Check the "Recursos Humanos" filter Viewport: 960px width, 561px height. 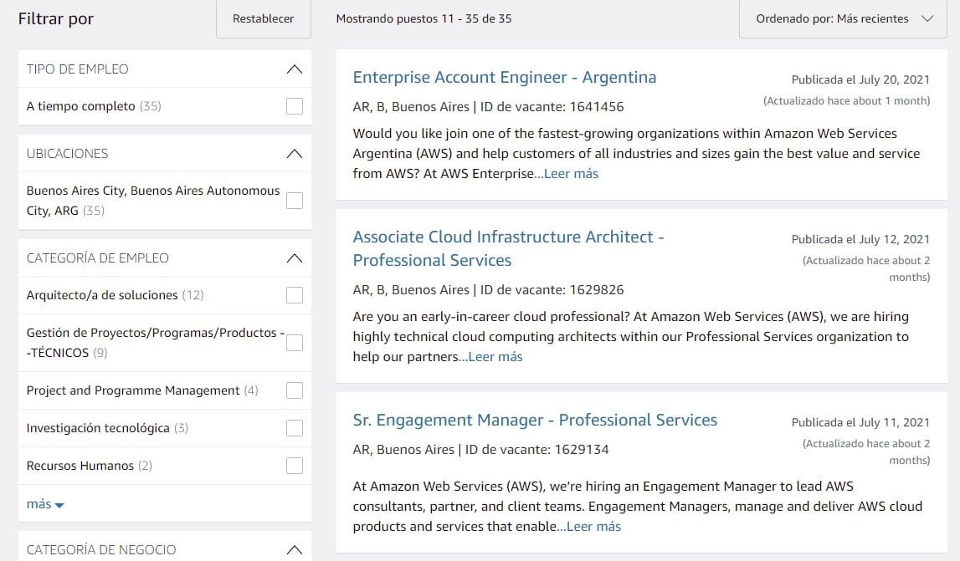(x=294, y=465)
